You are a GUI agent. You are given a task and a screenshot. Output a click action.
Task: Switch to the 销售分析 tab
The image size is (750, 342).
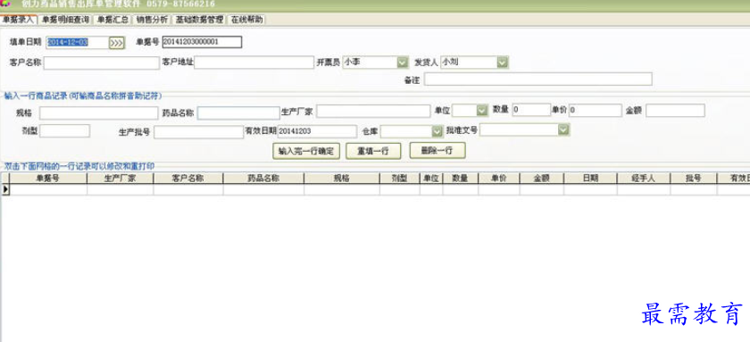[x=152, y=20]
